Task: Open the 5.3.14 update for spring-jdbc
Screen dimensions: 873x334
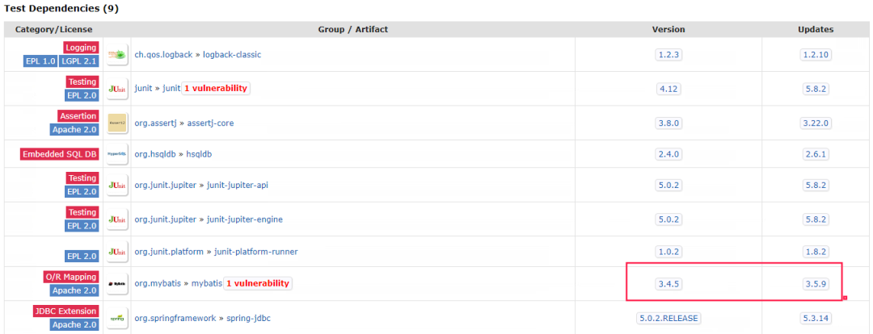Action: (x=815, y=318)
